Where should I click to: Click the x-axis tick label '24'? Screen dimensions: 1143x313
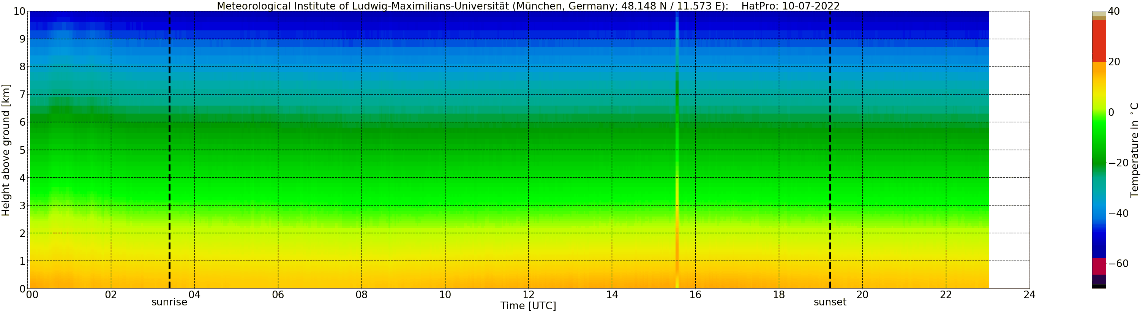point(1029,295)
